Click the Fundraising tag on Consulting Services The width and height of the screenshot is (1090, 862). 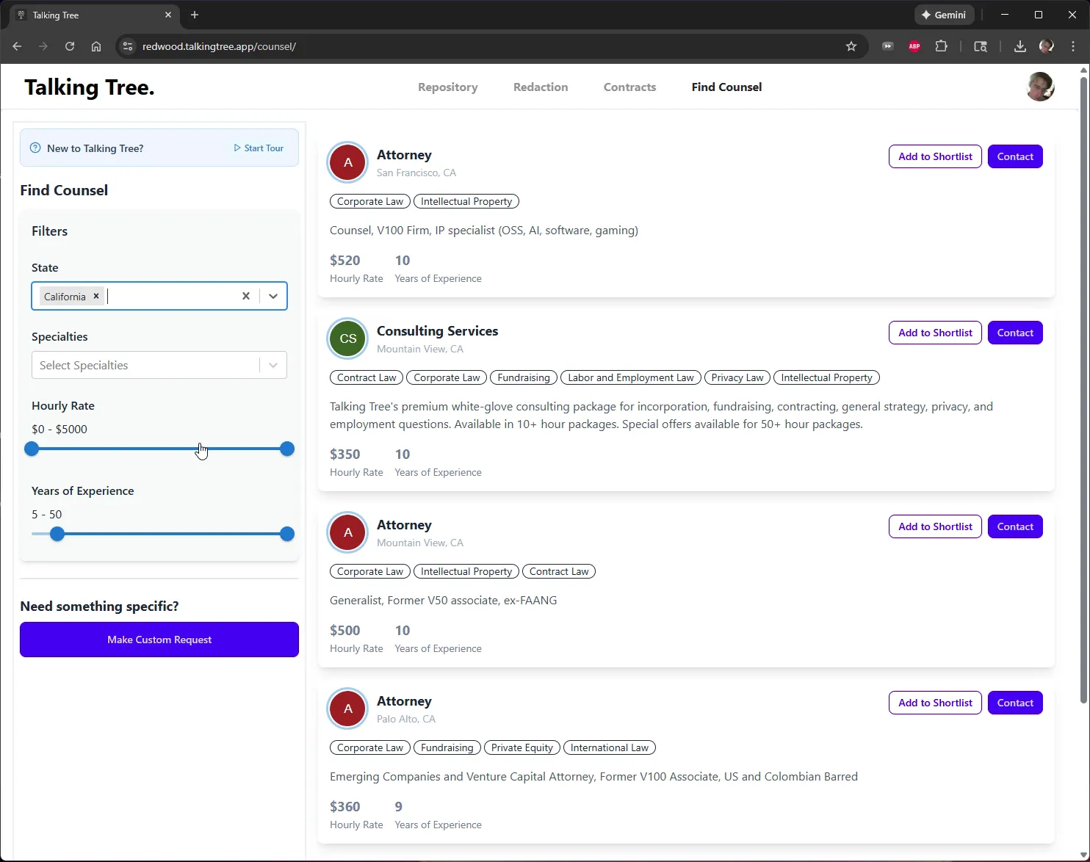[x=524, y=377]
